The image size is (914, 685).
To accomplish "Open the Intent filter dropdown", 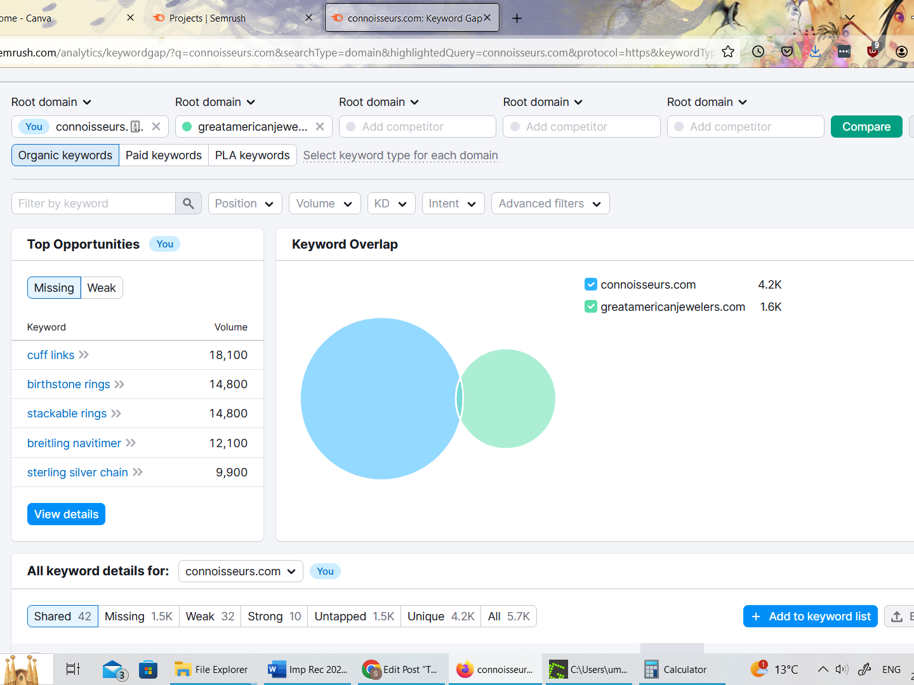I will (453, 204).
